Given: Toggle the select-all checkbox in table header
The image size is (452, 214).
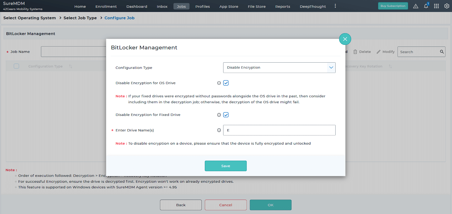Looking at the screenshot, I should pos(16,66).
